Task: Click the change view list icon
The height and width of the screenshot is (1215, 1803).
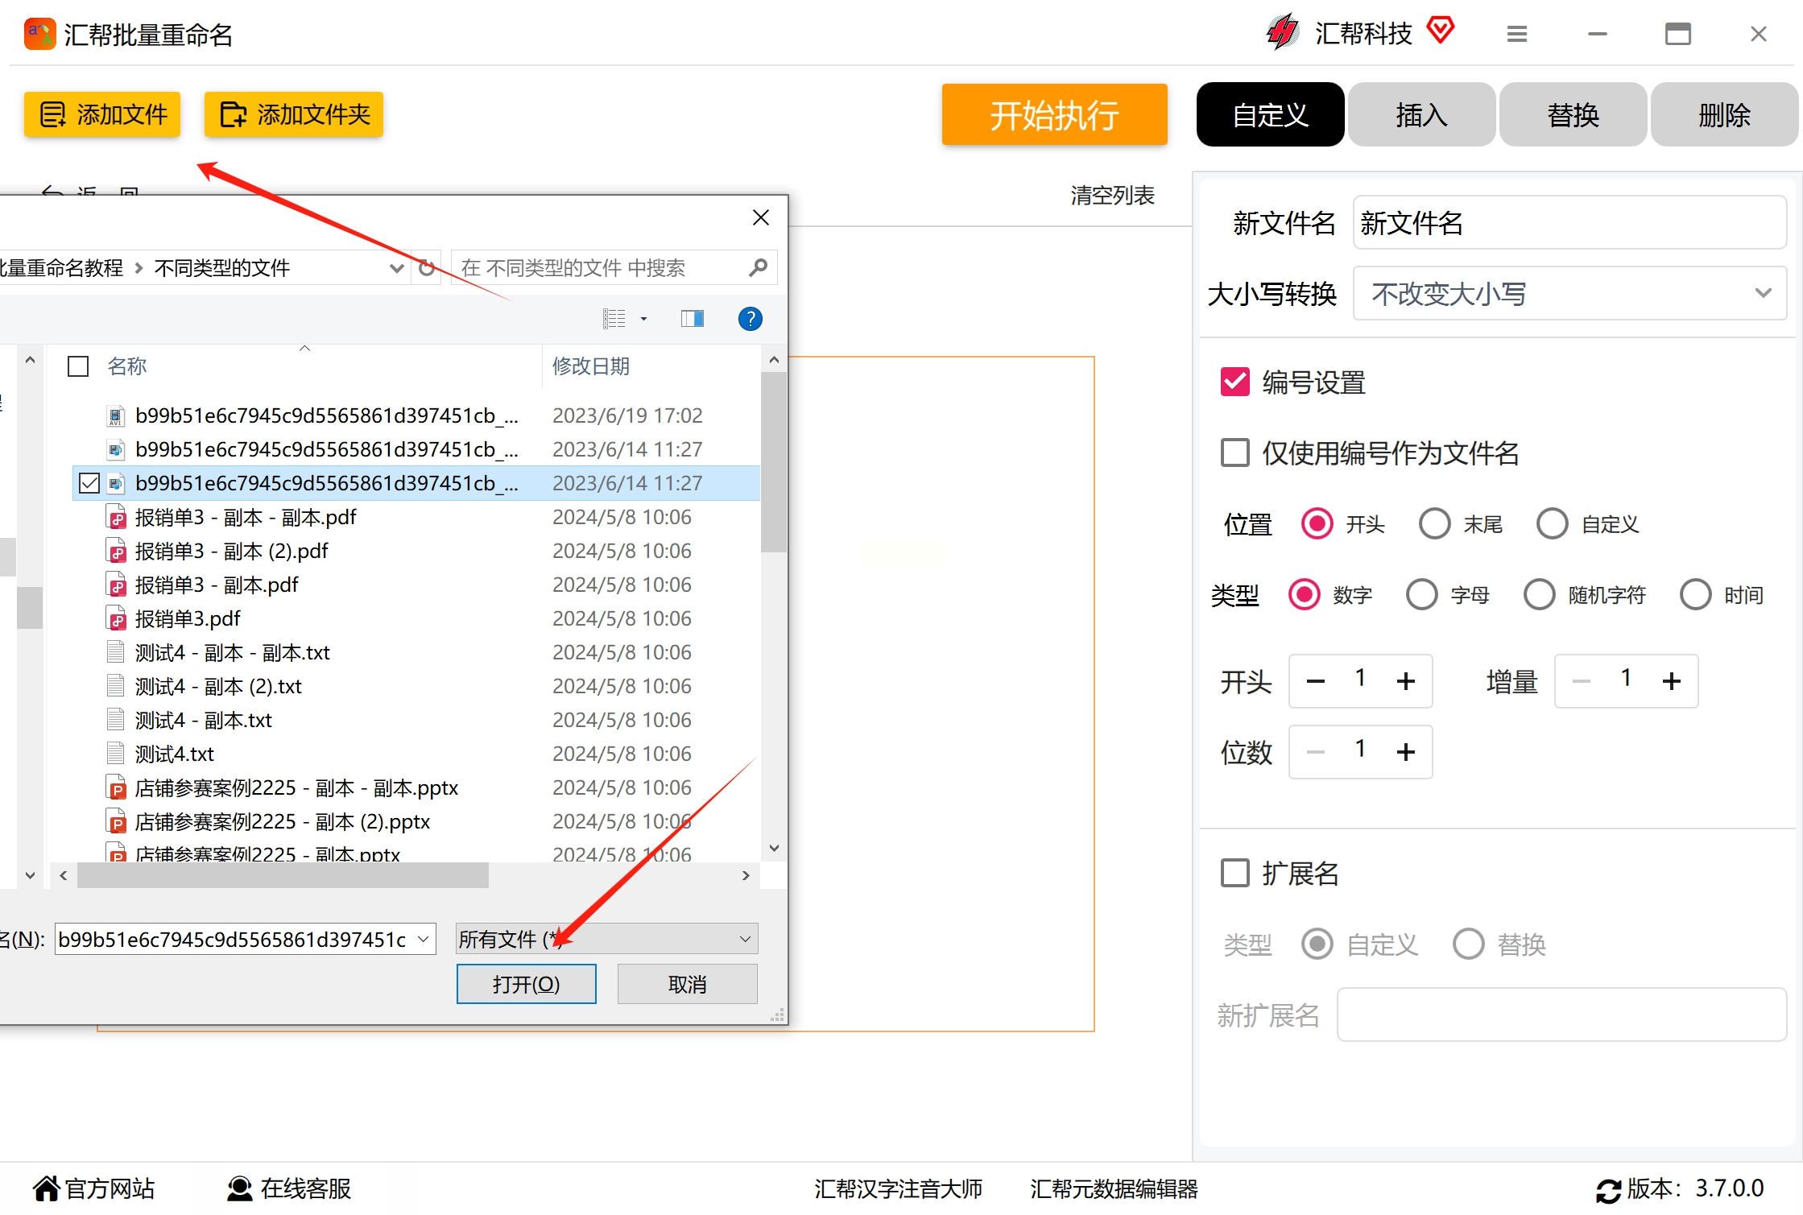Action: [614, 319]
